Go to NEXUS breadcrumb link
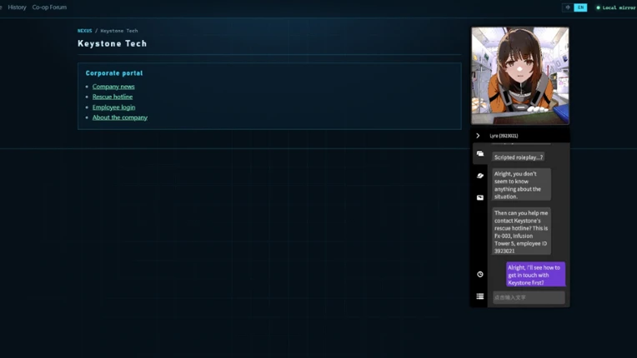 click(84, 31)
